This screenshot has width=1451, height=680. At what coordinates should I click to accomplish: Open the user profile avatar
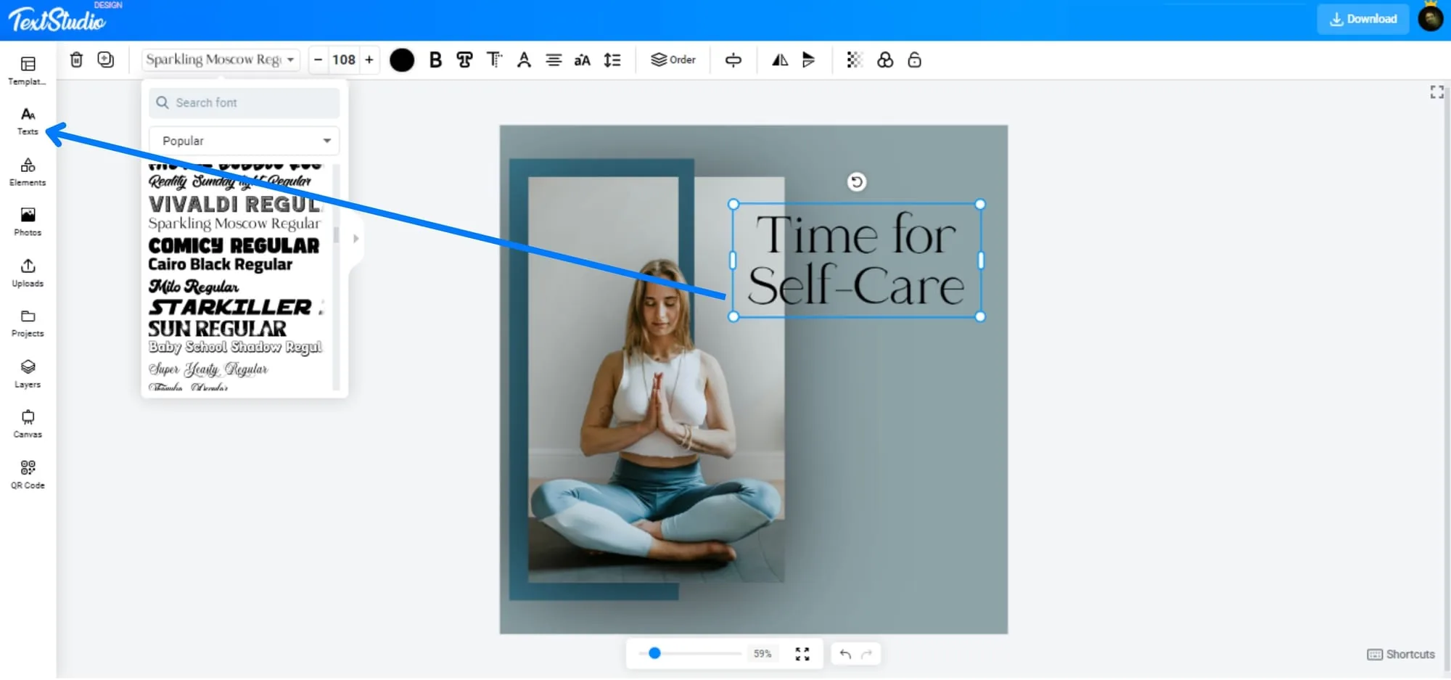click(x=1431, y=17)
